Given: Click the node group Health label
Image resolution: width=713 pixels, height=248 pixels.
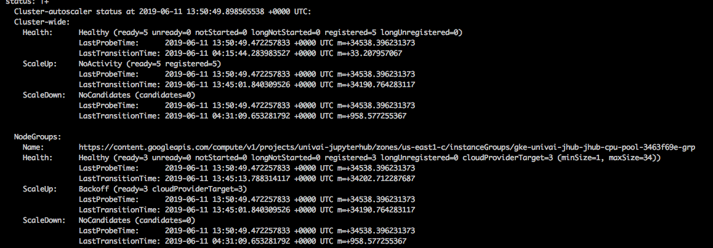Looking at the screenshot, I should click(38, 158).
